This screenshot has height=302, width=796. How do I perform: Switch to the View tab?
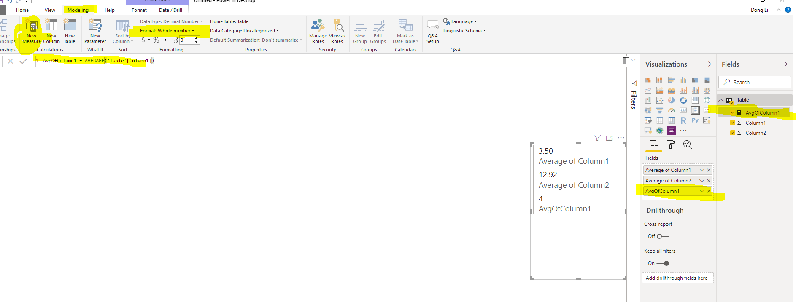(50, 10)
